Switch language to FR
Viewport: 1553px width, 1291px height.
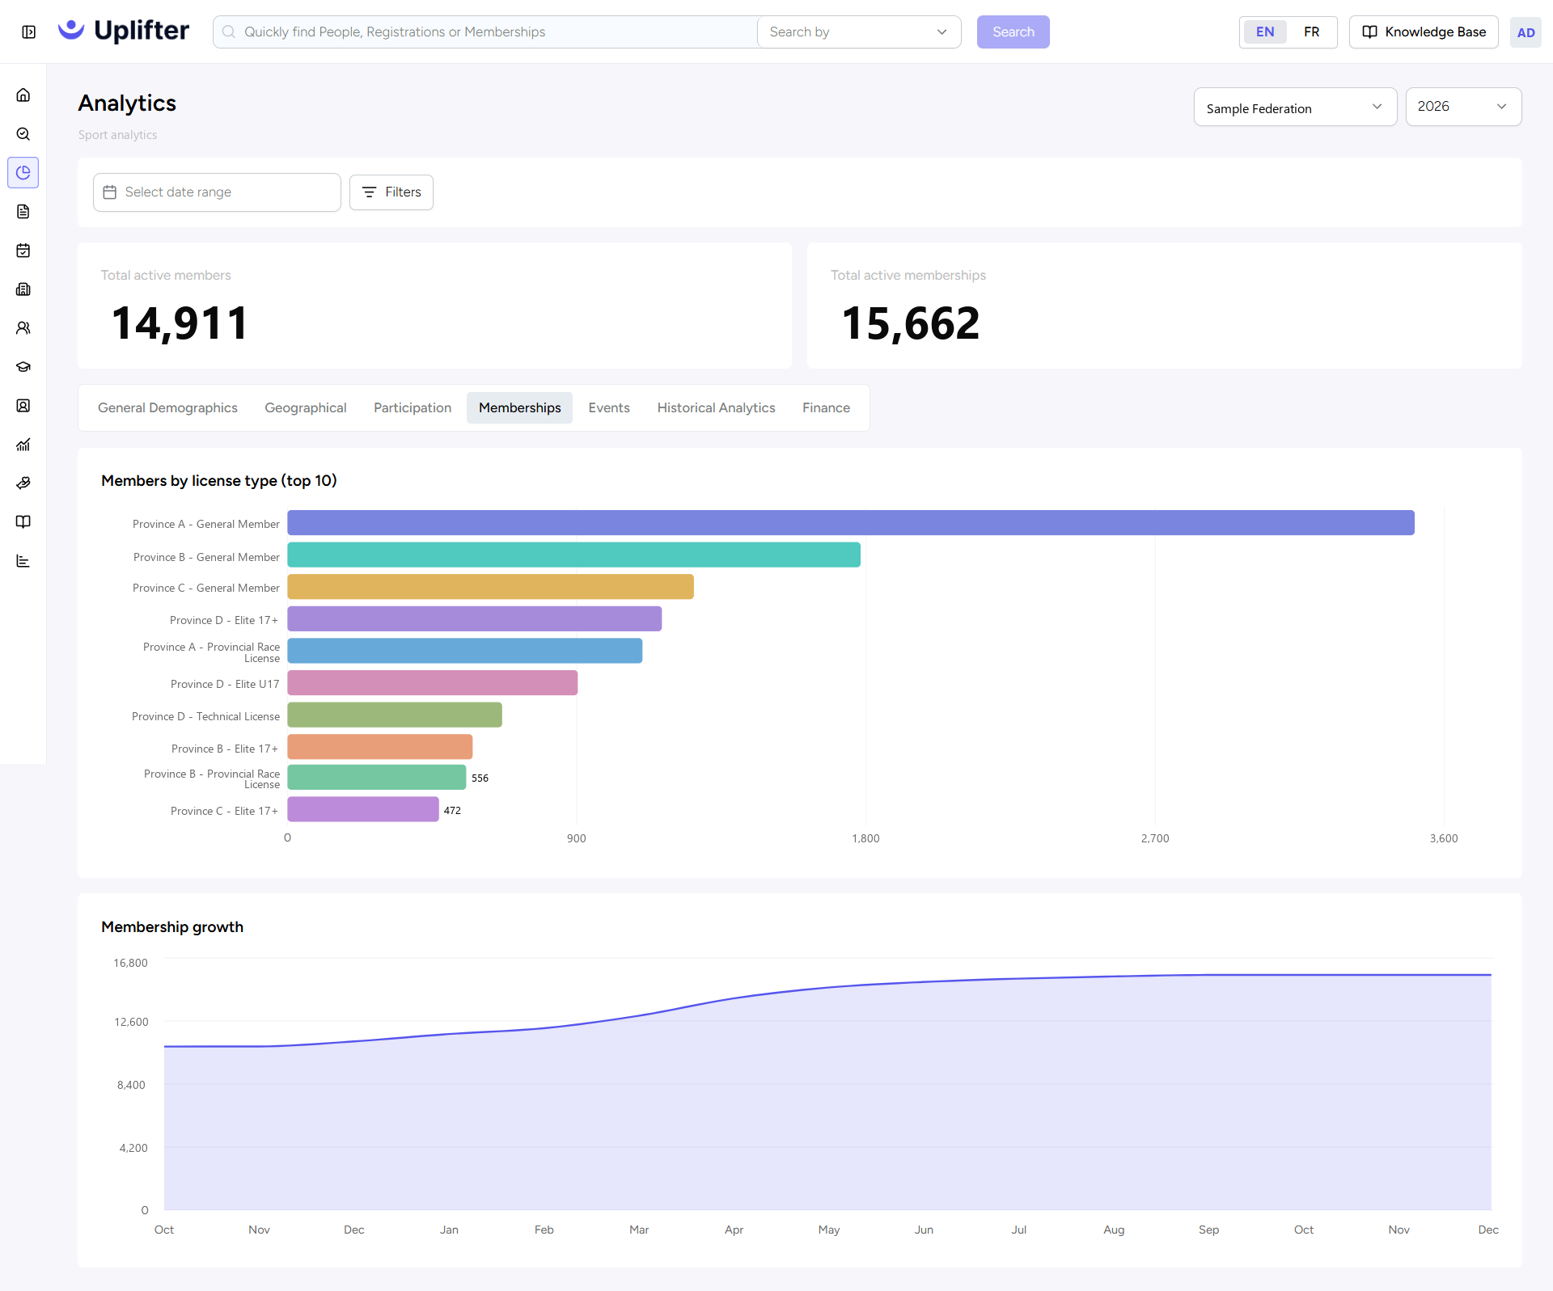click(x=1311, y=32)
